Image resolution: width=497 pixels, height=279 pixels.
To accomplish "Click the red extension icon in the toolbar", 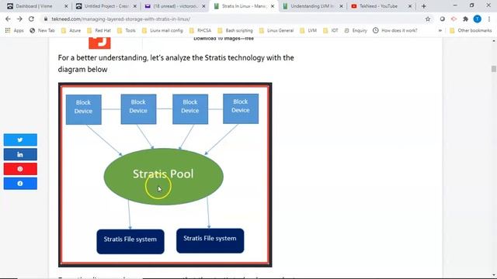I will point(454,19).
